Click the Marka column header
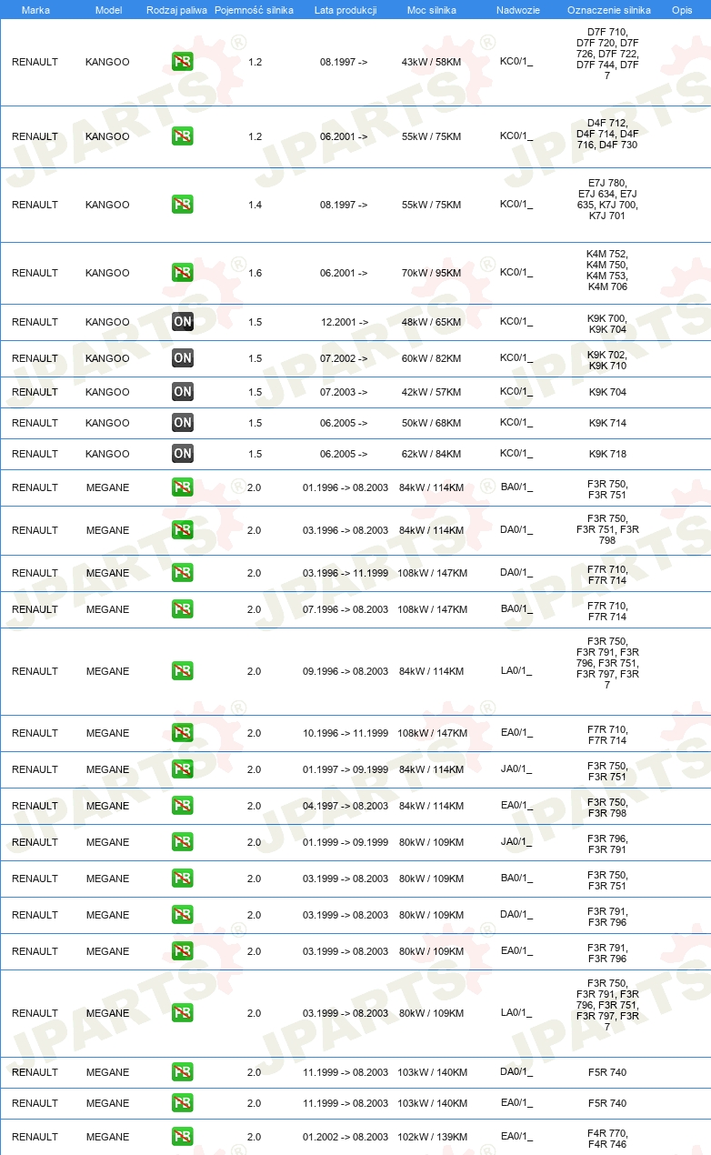The width and height of the screenshot is (711, 1155). (35, 10)
